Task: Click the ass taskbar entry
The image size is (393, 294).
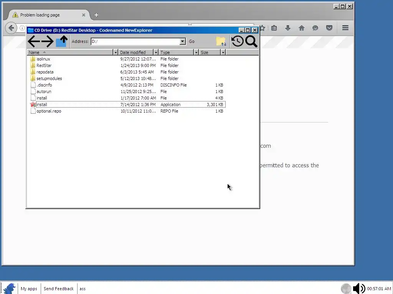Action: tap(83, 289)
